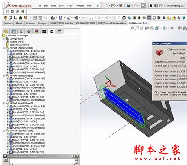Open the dropdown arrow next to Options gear

point(164,6)
